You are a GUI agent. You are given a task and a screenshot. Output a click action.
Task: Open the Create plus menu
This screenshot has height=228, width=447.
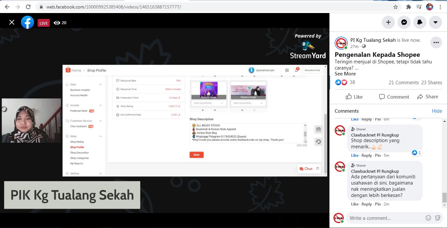(x=388, y=22)
